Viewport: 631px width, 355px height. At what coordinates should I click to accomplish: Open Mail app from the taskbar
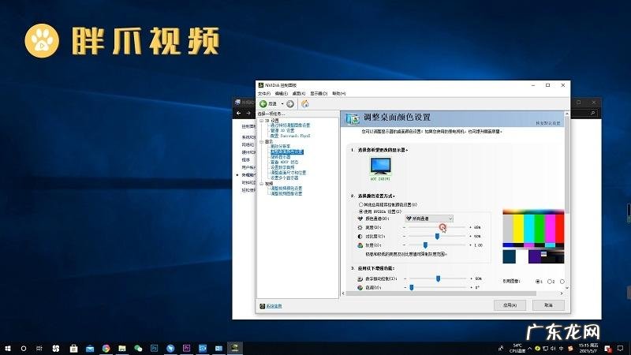click(90, 348)
